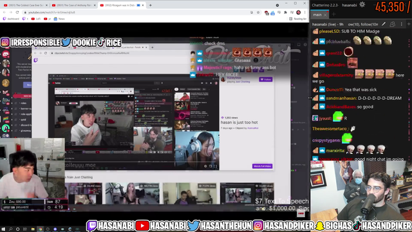Open the Reading list
Image resolution: width=412 pixels, height=232 pixels.
point(297,19)
